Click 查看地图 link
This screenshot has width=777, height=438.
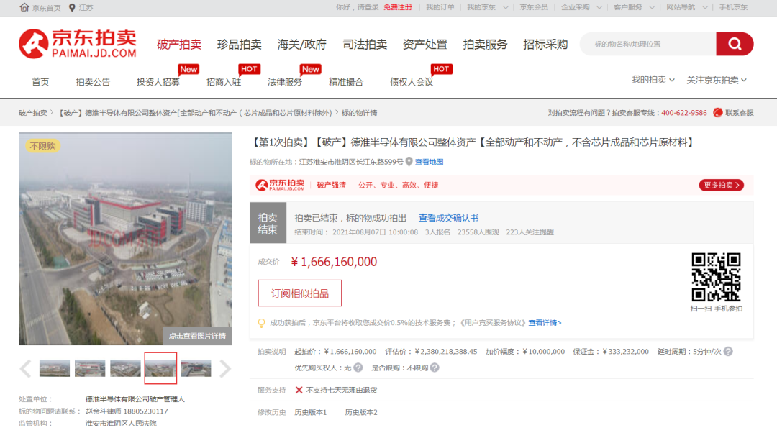pos(429,162)
